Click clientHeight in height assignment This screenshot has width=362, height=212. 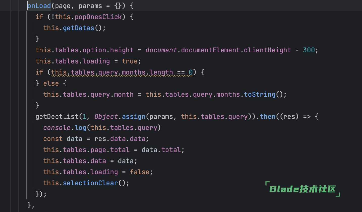[267, 50]
